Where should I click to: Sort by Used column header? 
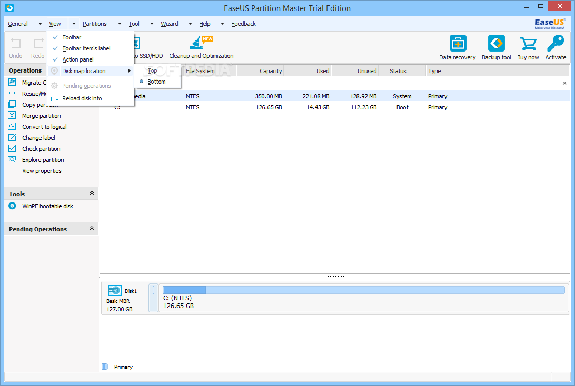pos(308,70)
